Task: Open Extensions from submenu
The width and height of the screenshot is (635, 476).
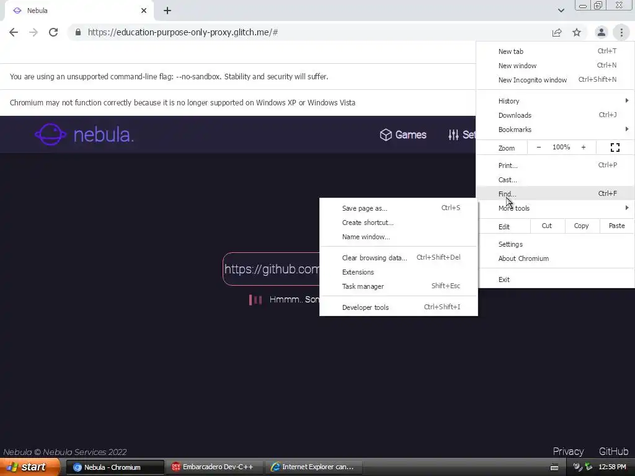Action: pyautogui.click(x=399, y=272)
